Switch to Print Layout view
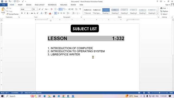 [144, 93]
